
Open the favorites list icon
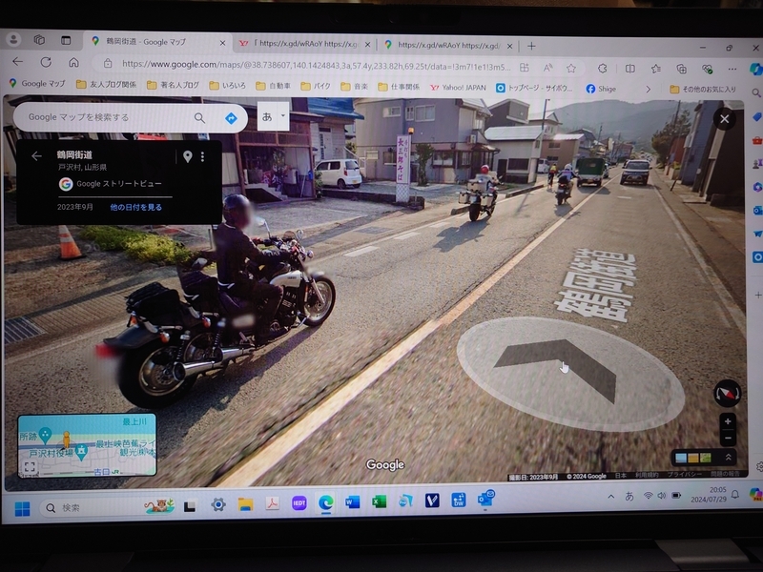[656, 69]
